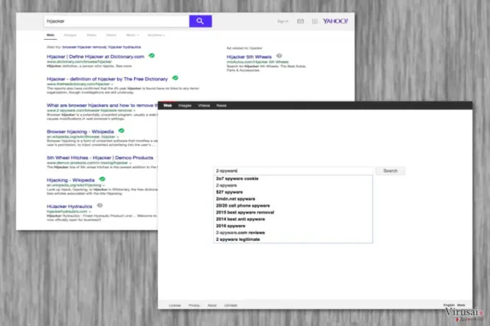Click the Yahoo logo
This screenshot has height=326, width=490.
(335, 21)
